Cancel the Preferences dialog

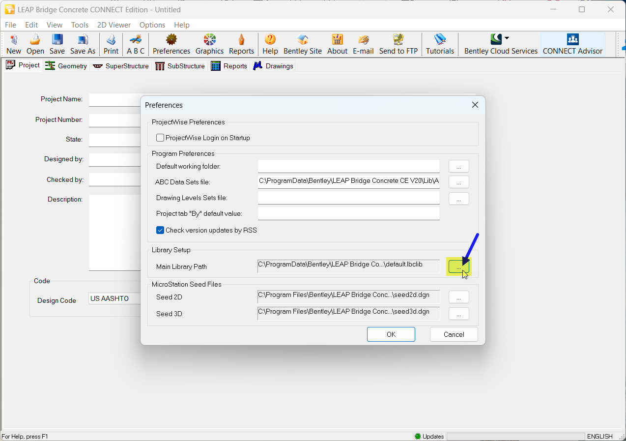[454, 334]
